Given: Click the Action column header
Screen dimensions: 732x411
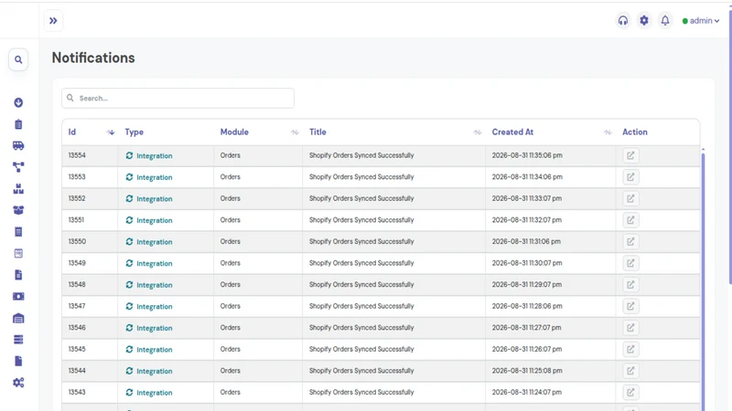Looking at the screenshot, I should 634,132.
